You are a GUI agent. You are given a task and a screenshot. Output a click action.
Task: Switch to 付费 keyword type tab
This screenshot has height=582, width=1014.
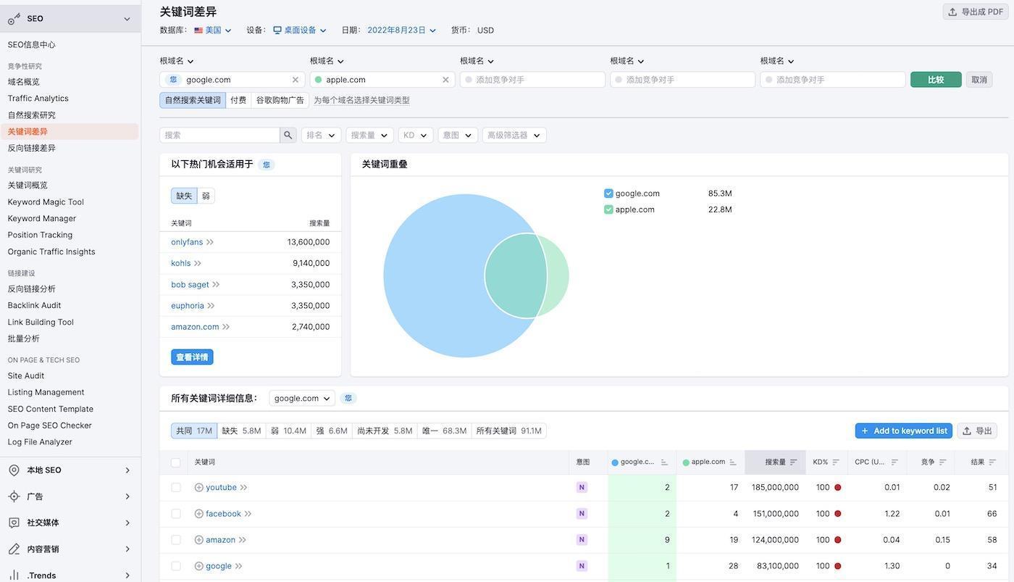pyautogui.click(x=238, y=100)
